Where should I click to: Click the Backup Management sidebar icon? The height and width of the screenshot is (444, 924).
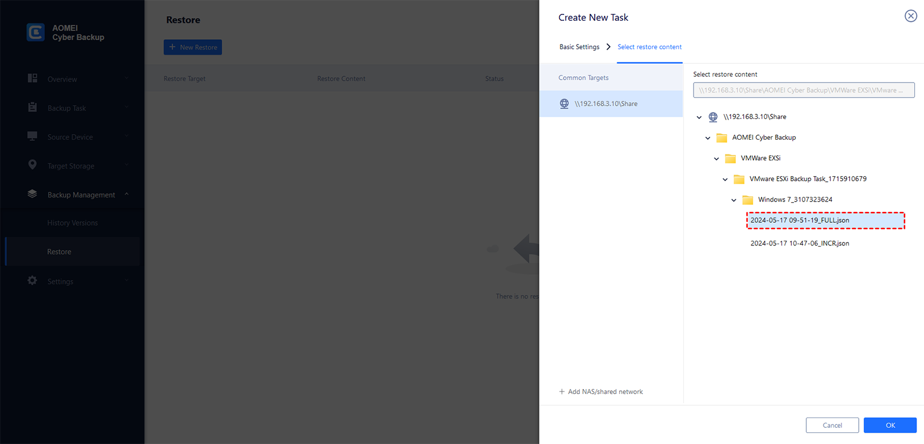click(32, 194)
